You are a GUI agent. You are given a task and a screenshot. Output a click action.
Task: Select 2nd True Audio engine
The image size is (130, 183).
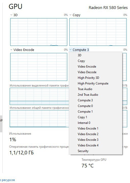[x=96, y=95]
